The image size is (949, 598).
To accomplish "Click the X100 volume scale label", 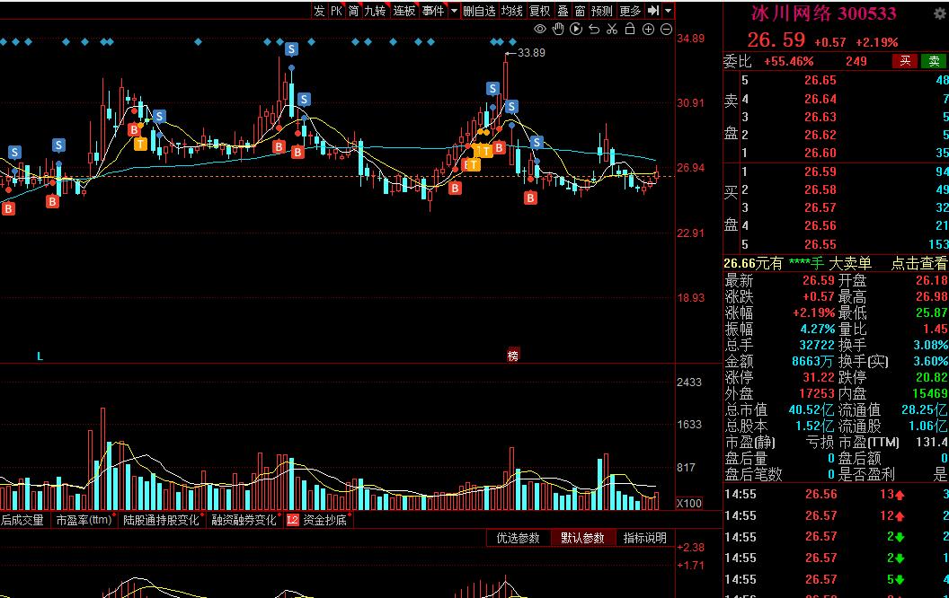I will pos(688,503).
